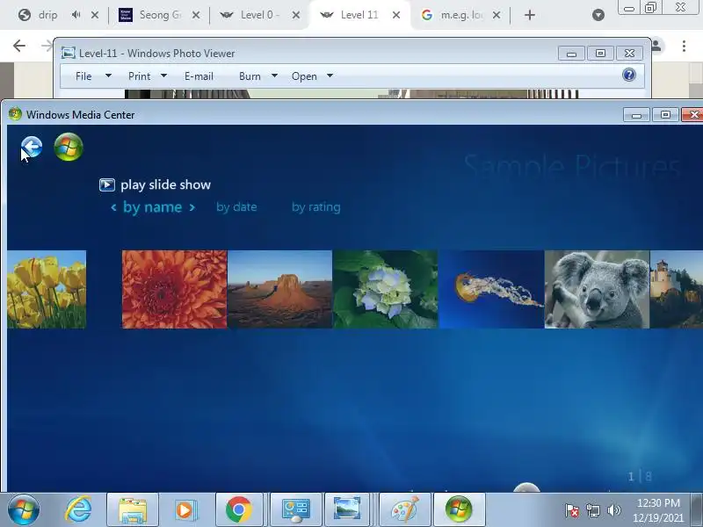Open the jellyfish thumbnail
Viewport: 703px width, 527px height.
pyautogui.click(x=491, y=290)
